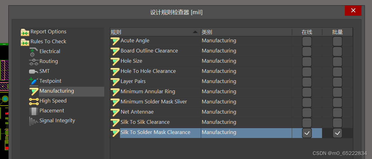This screenshot has height=159, width=372.
Task: Click the 在线 column header
Action: point(307,32)
